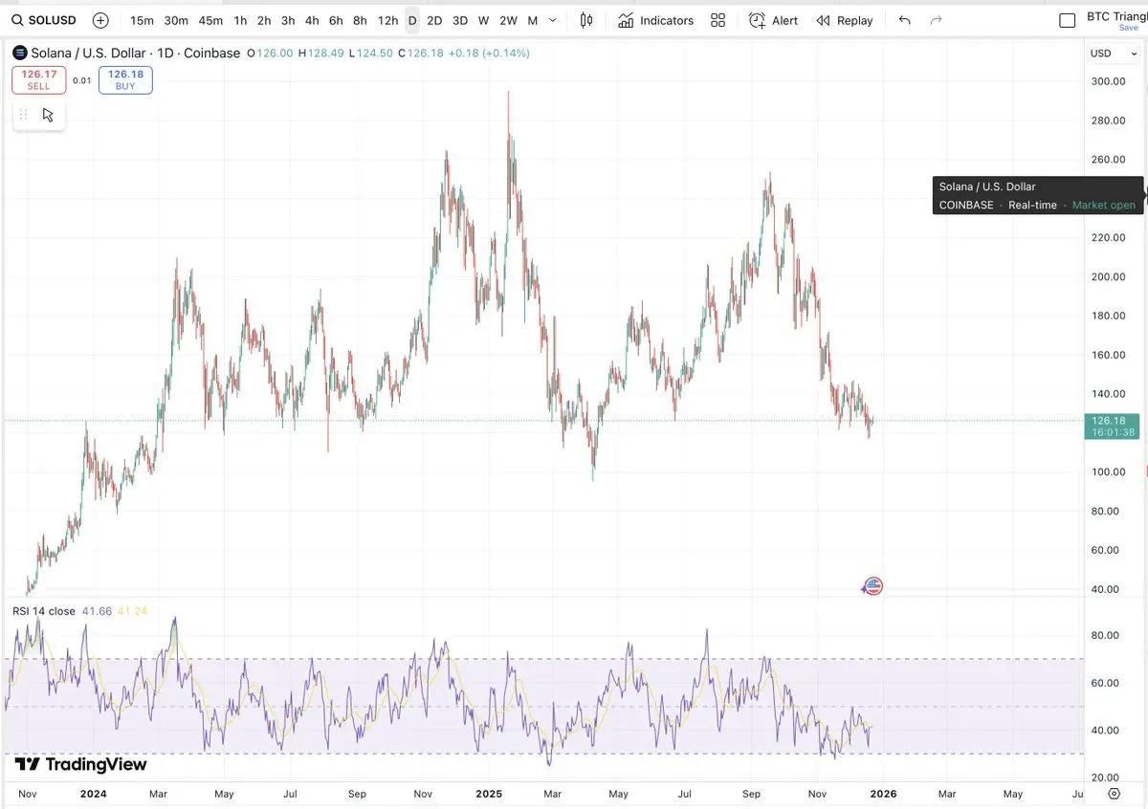
Task: Click the RSI moving average value 41.24
Action: 132,610
